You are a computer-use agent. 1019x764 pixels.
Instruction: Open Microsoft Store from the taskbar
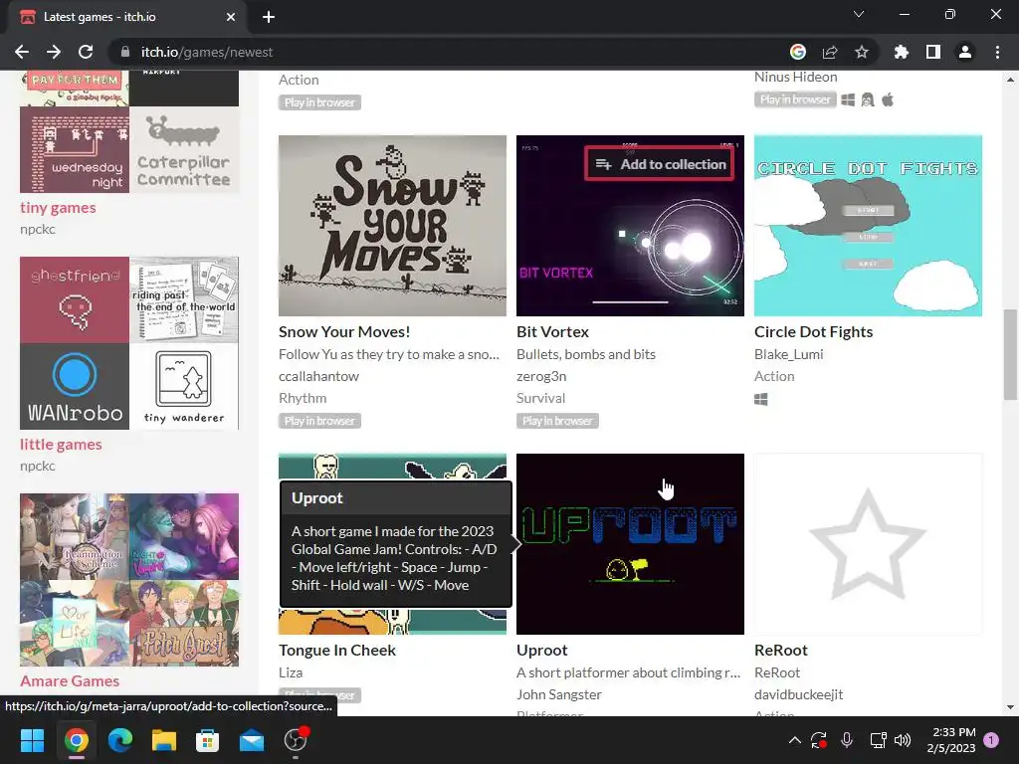click(207, 740)
